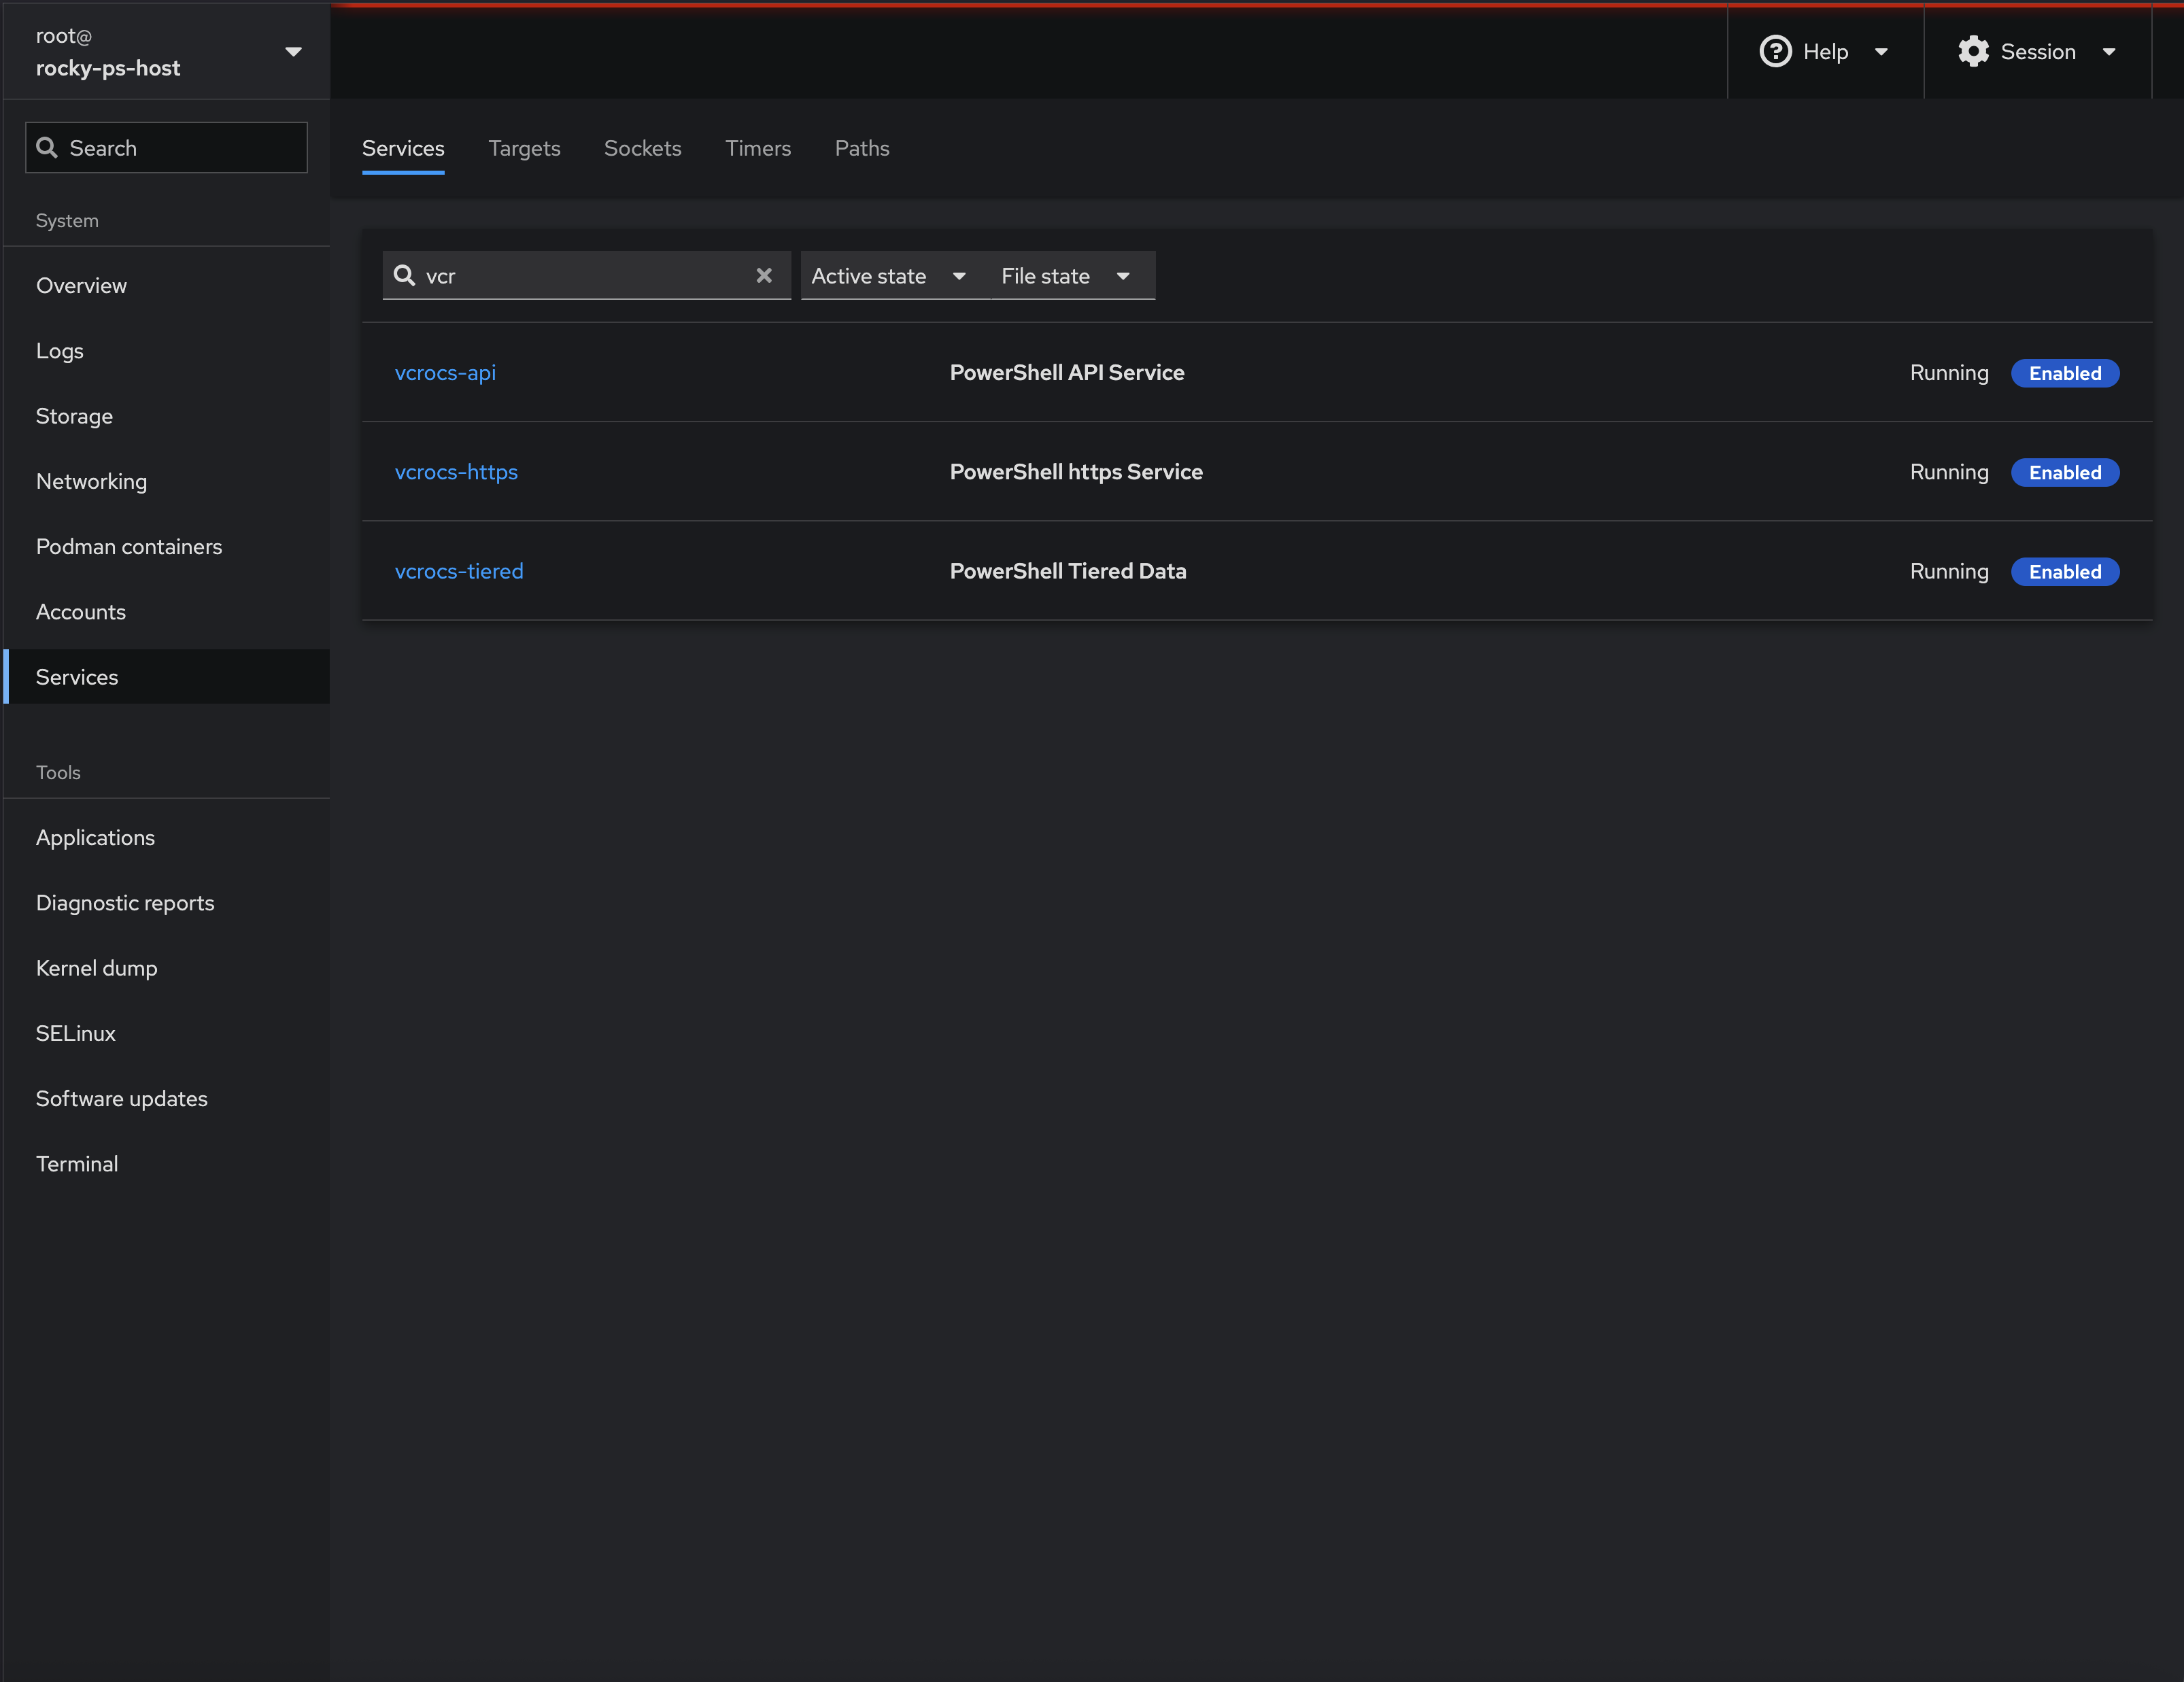The width and height of the screenshot is (2184, 1682).
Task: Open Terminal from the Tools section
Action: (x=77, y=1164)
